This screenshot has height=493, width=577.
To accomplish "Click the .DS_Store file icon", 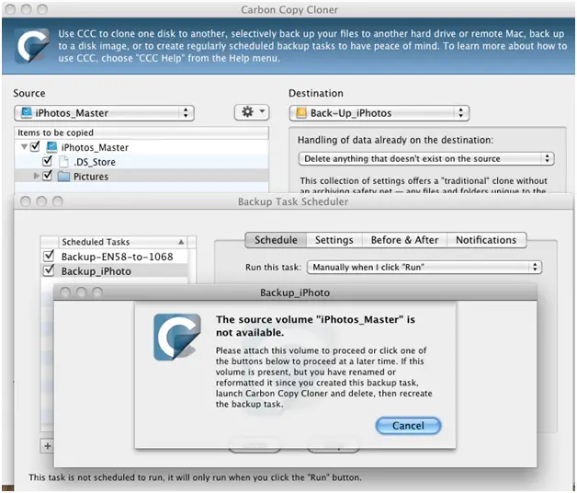I will point(63,161).
